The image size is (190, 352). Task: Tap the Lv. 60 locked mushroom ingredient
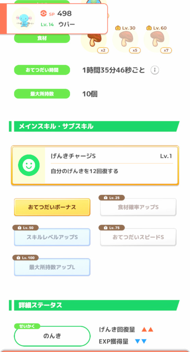(x=157, y=40)
